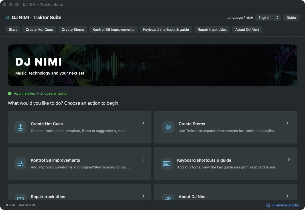Switch to the Start tab

tap(13, 30)
